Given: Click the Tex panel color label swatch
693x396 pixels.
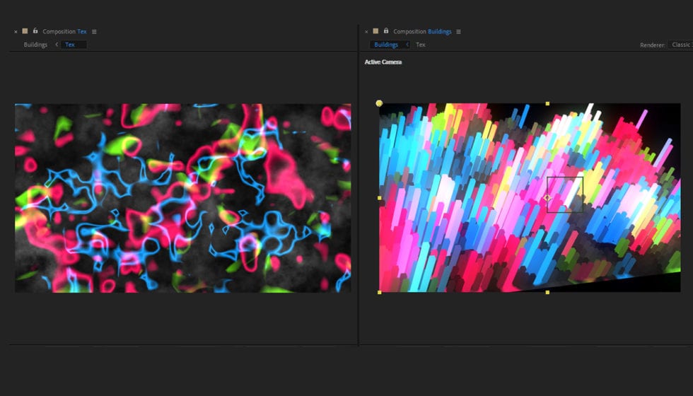Looking at the screenshot, I should [25, 31].
